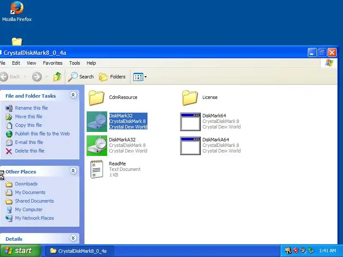The image size is (343, 257).
Task: Open the License folder icon
Action: (x=190, y=98)
